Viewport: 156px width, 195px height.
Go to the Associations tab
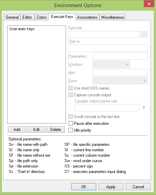click(87, 17)
